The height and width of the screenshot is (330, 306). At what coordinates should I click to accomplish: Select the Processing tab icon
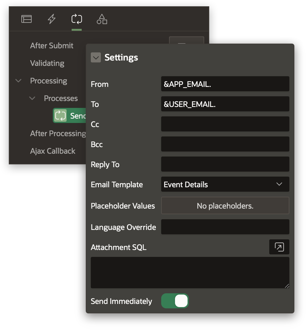(x=77, y=19)
